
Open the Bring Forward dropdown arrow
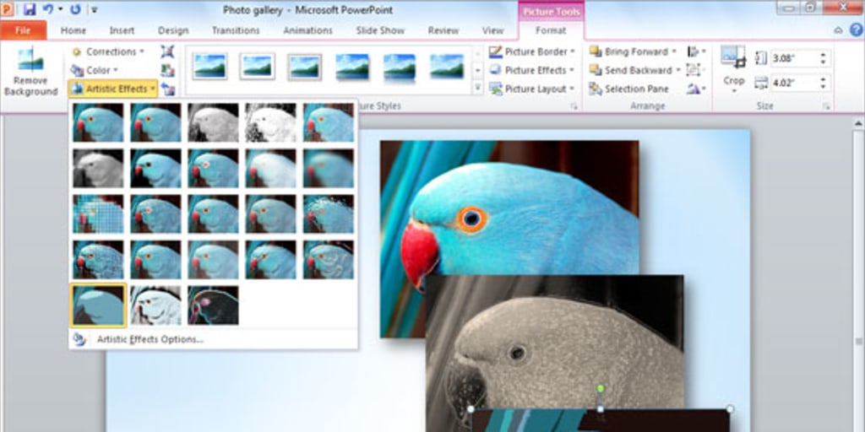click(x=675, y=51)
